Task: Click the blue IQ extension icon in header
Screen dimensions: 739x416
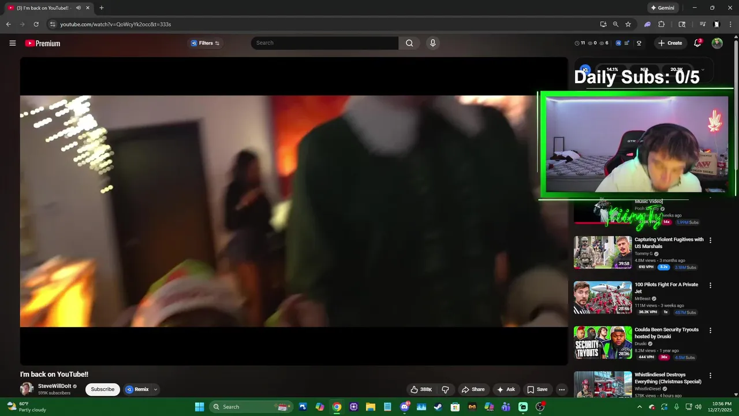Action: coord(618,43)
